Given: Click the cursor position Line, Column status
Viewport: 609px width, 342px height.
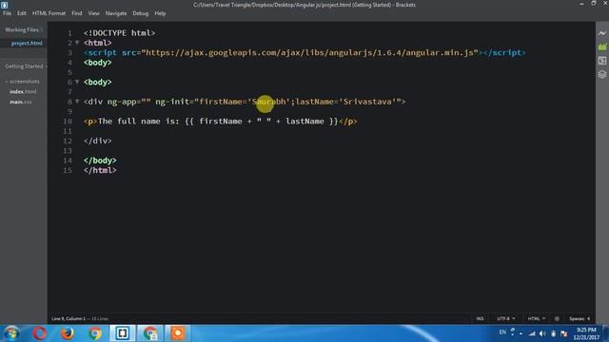Looking at the screenshot, I should [69, 319].
